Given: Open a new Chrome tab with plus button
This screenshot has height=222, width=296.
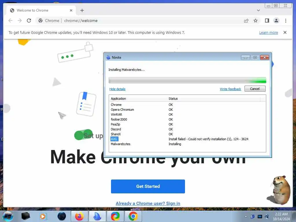Looking at the screenshot, I should point(82,10).
